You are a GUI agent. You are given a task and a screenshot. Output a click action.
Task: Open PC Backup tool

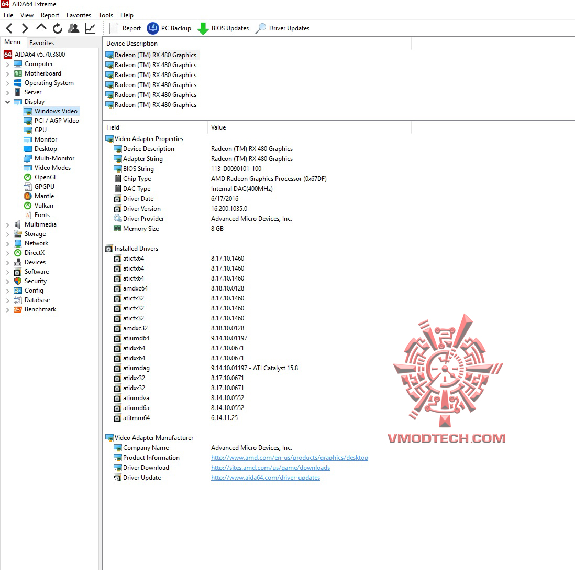coord(169,28)
